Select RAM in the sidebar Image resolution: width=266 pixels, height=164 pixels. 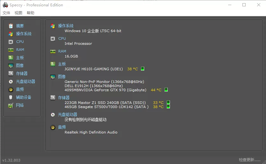(20, 50)
